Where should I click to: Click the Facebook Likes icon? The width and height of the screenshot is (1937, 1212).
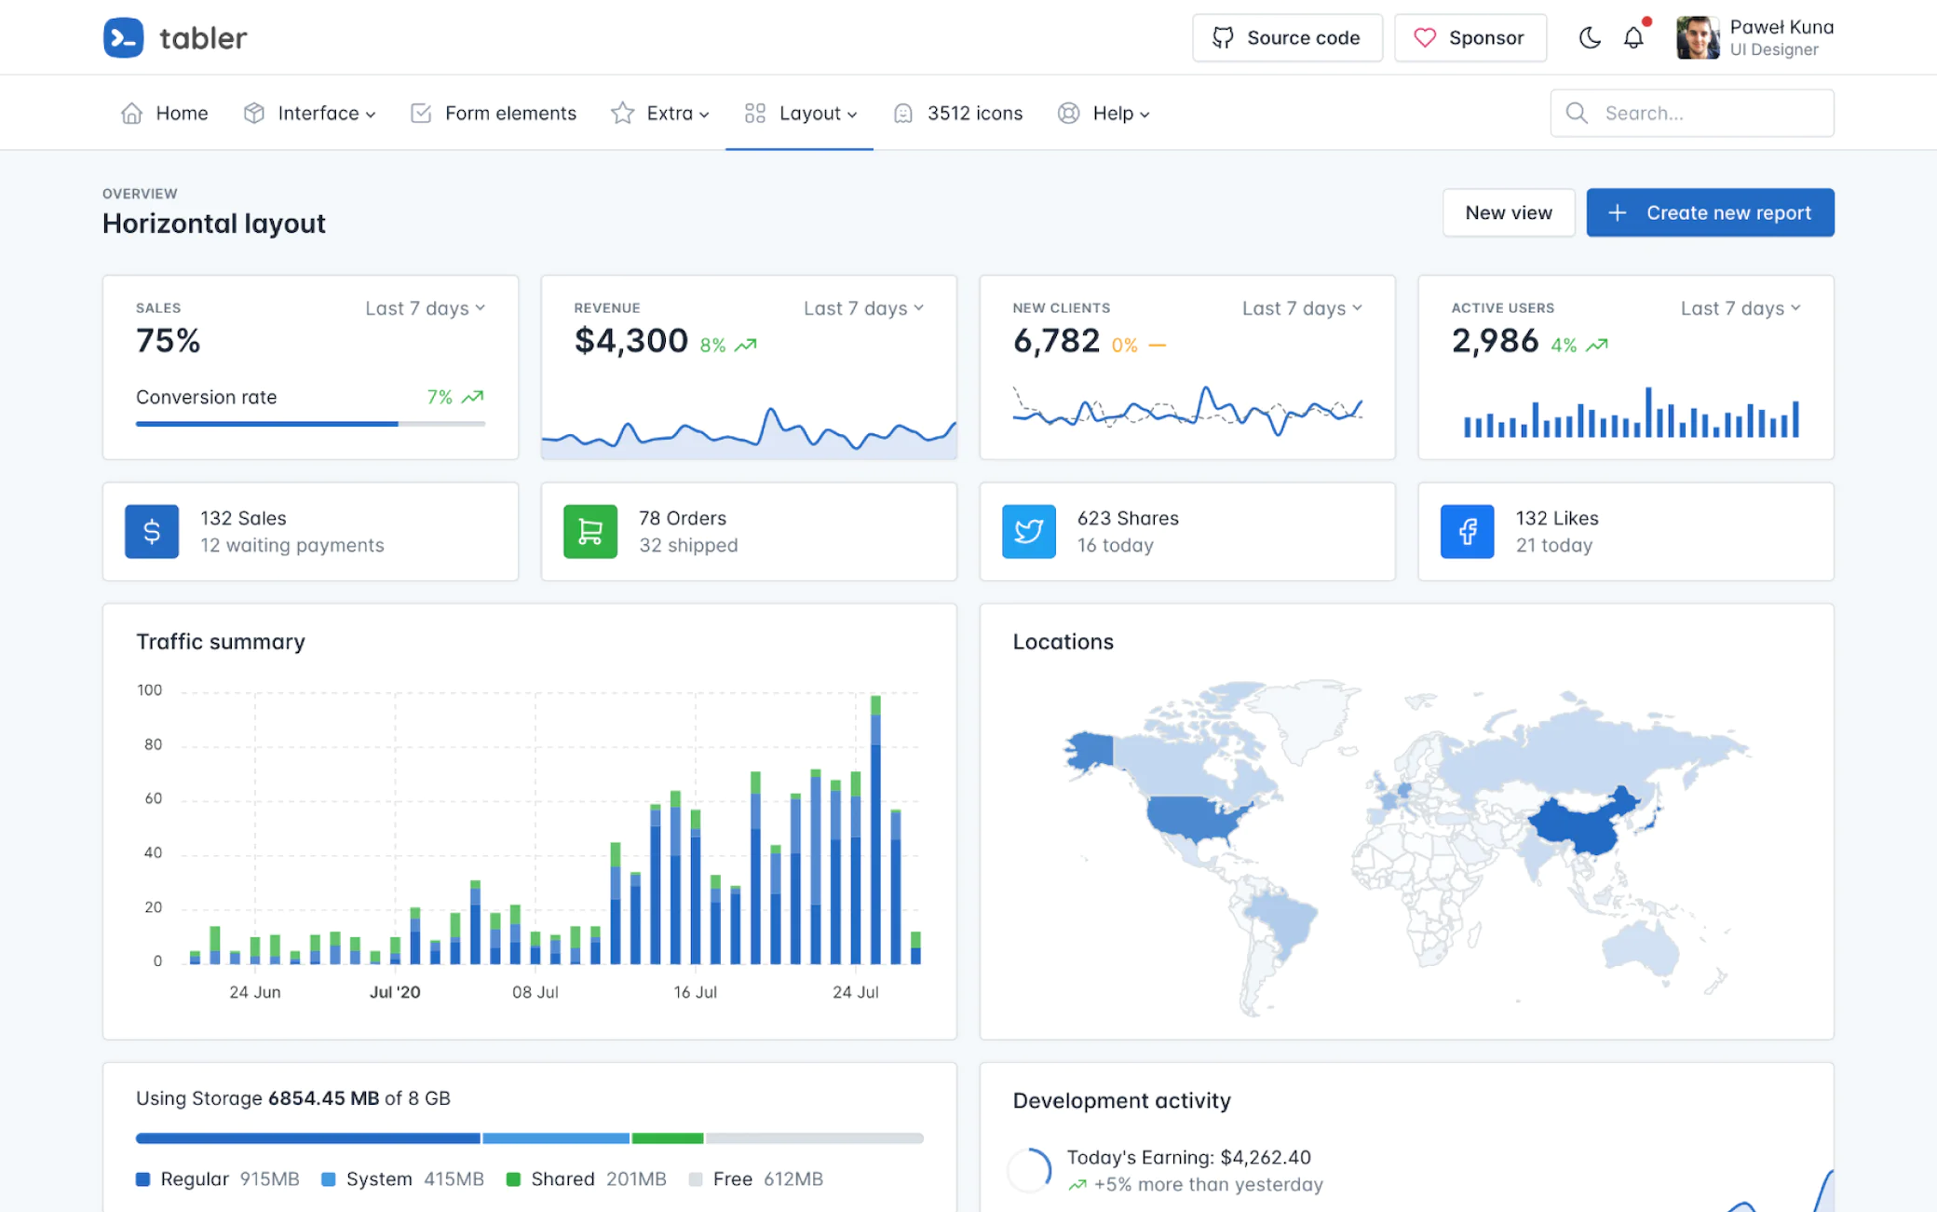coord(1468,531)
